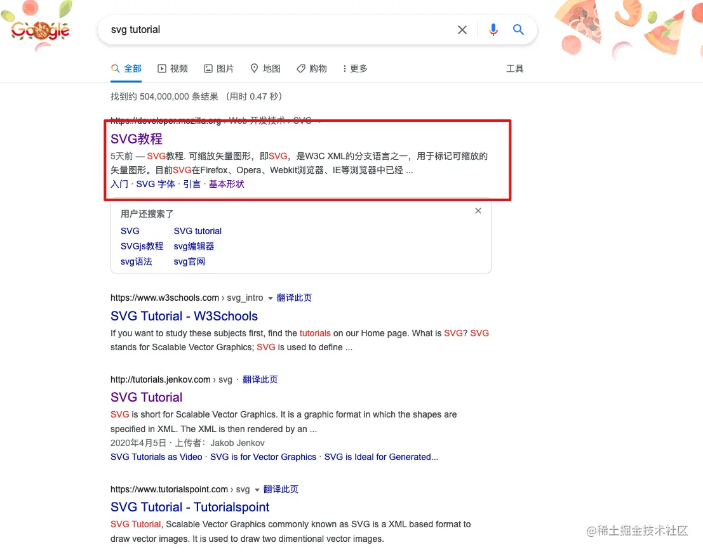Click the 'Jakob Jenkov' uploader text
703x552 pixels.
(x=237, y=443)
